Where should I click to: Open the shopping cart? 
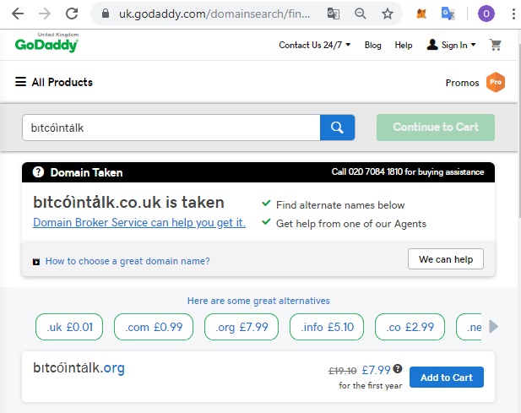coord(496,45)
